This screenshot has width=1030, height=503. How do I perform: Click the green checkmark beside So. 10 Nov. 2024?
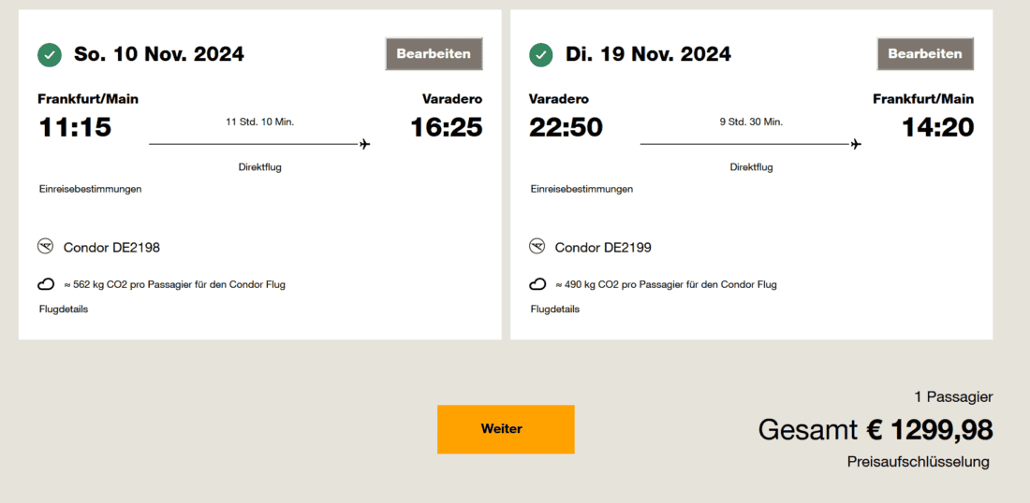pyautogui.click(x=50, y=54)
